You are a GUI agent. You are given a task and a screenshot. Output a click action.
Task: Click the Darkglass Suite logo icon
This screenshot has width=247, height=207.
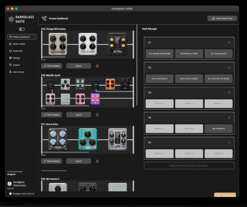coord(11,19)
